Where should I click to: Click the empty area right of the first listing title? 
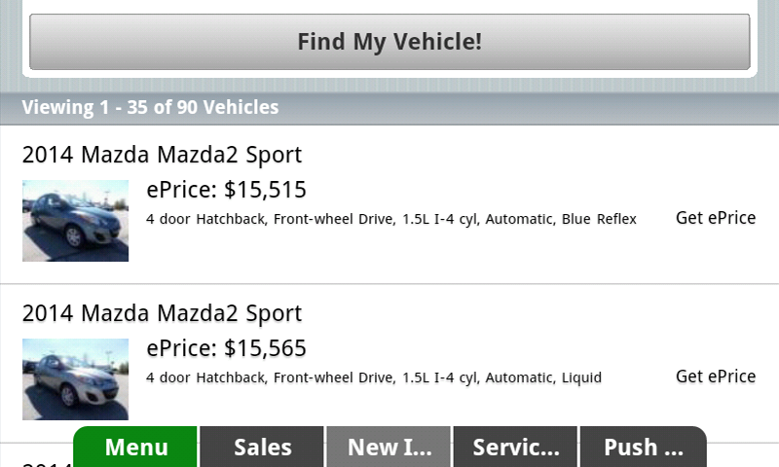536,155
